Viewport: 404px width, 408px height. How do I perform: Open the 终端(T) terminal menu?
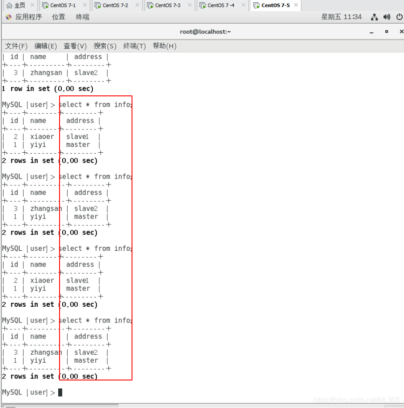click(134, 46)
